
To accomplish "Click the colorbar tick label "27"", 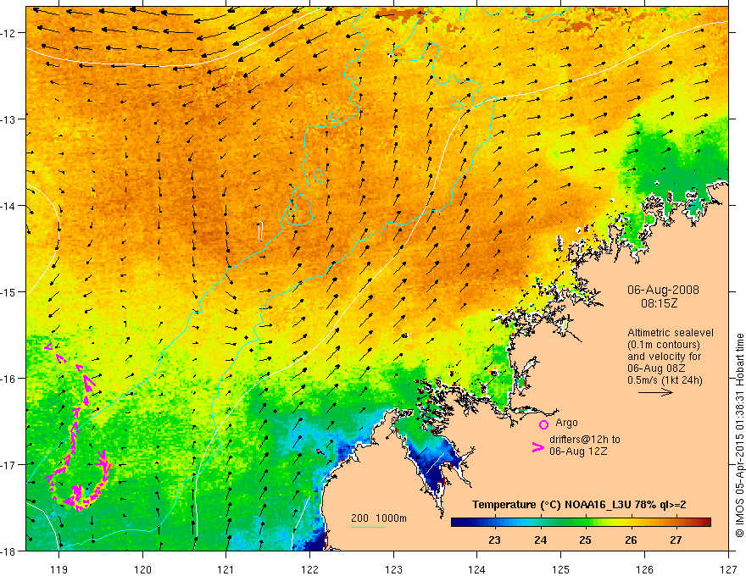I will click(x=676, y=540).
